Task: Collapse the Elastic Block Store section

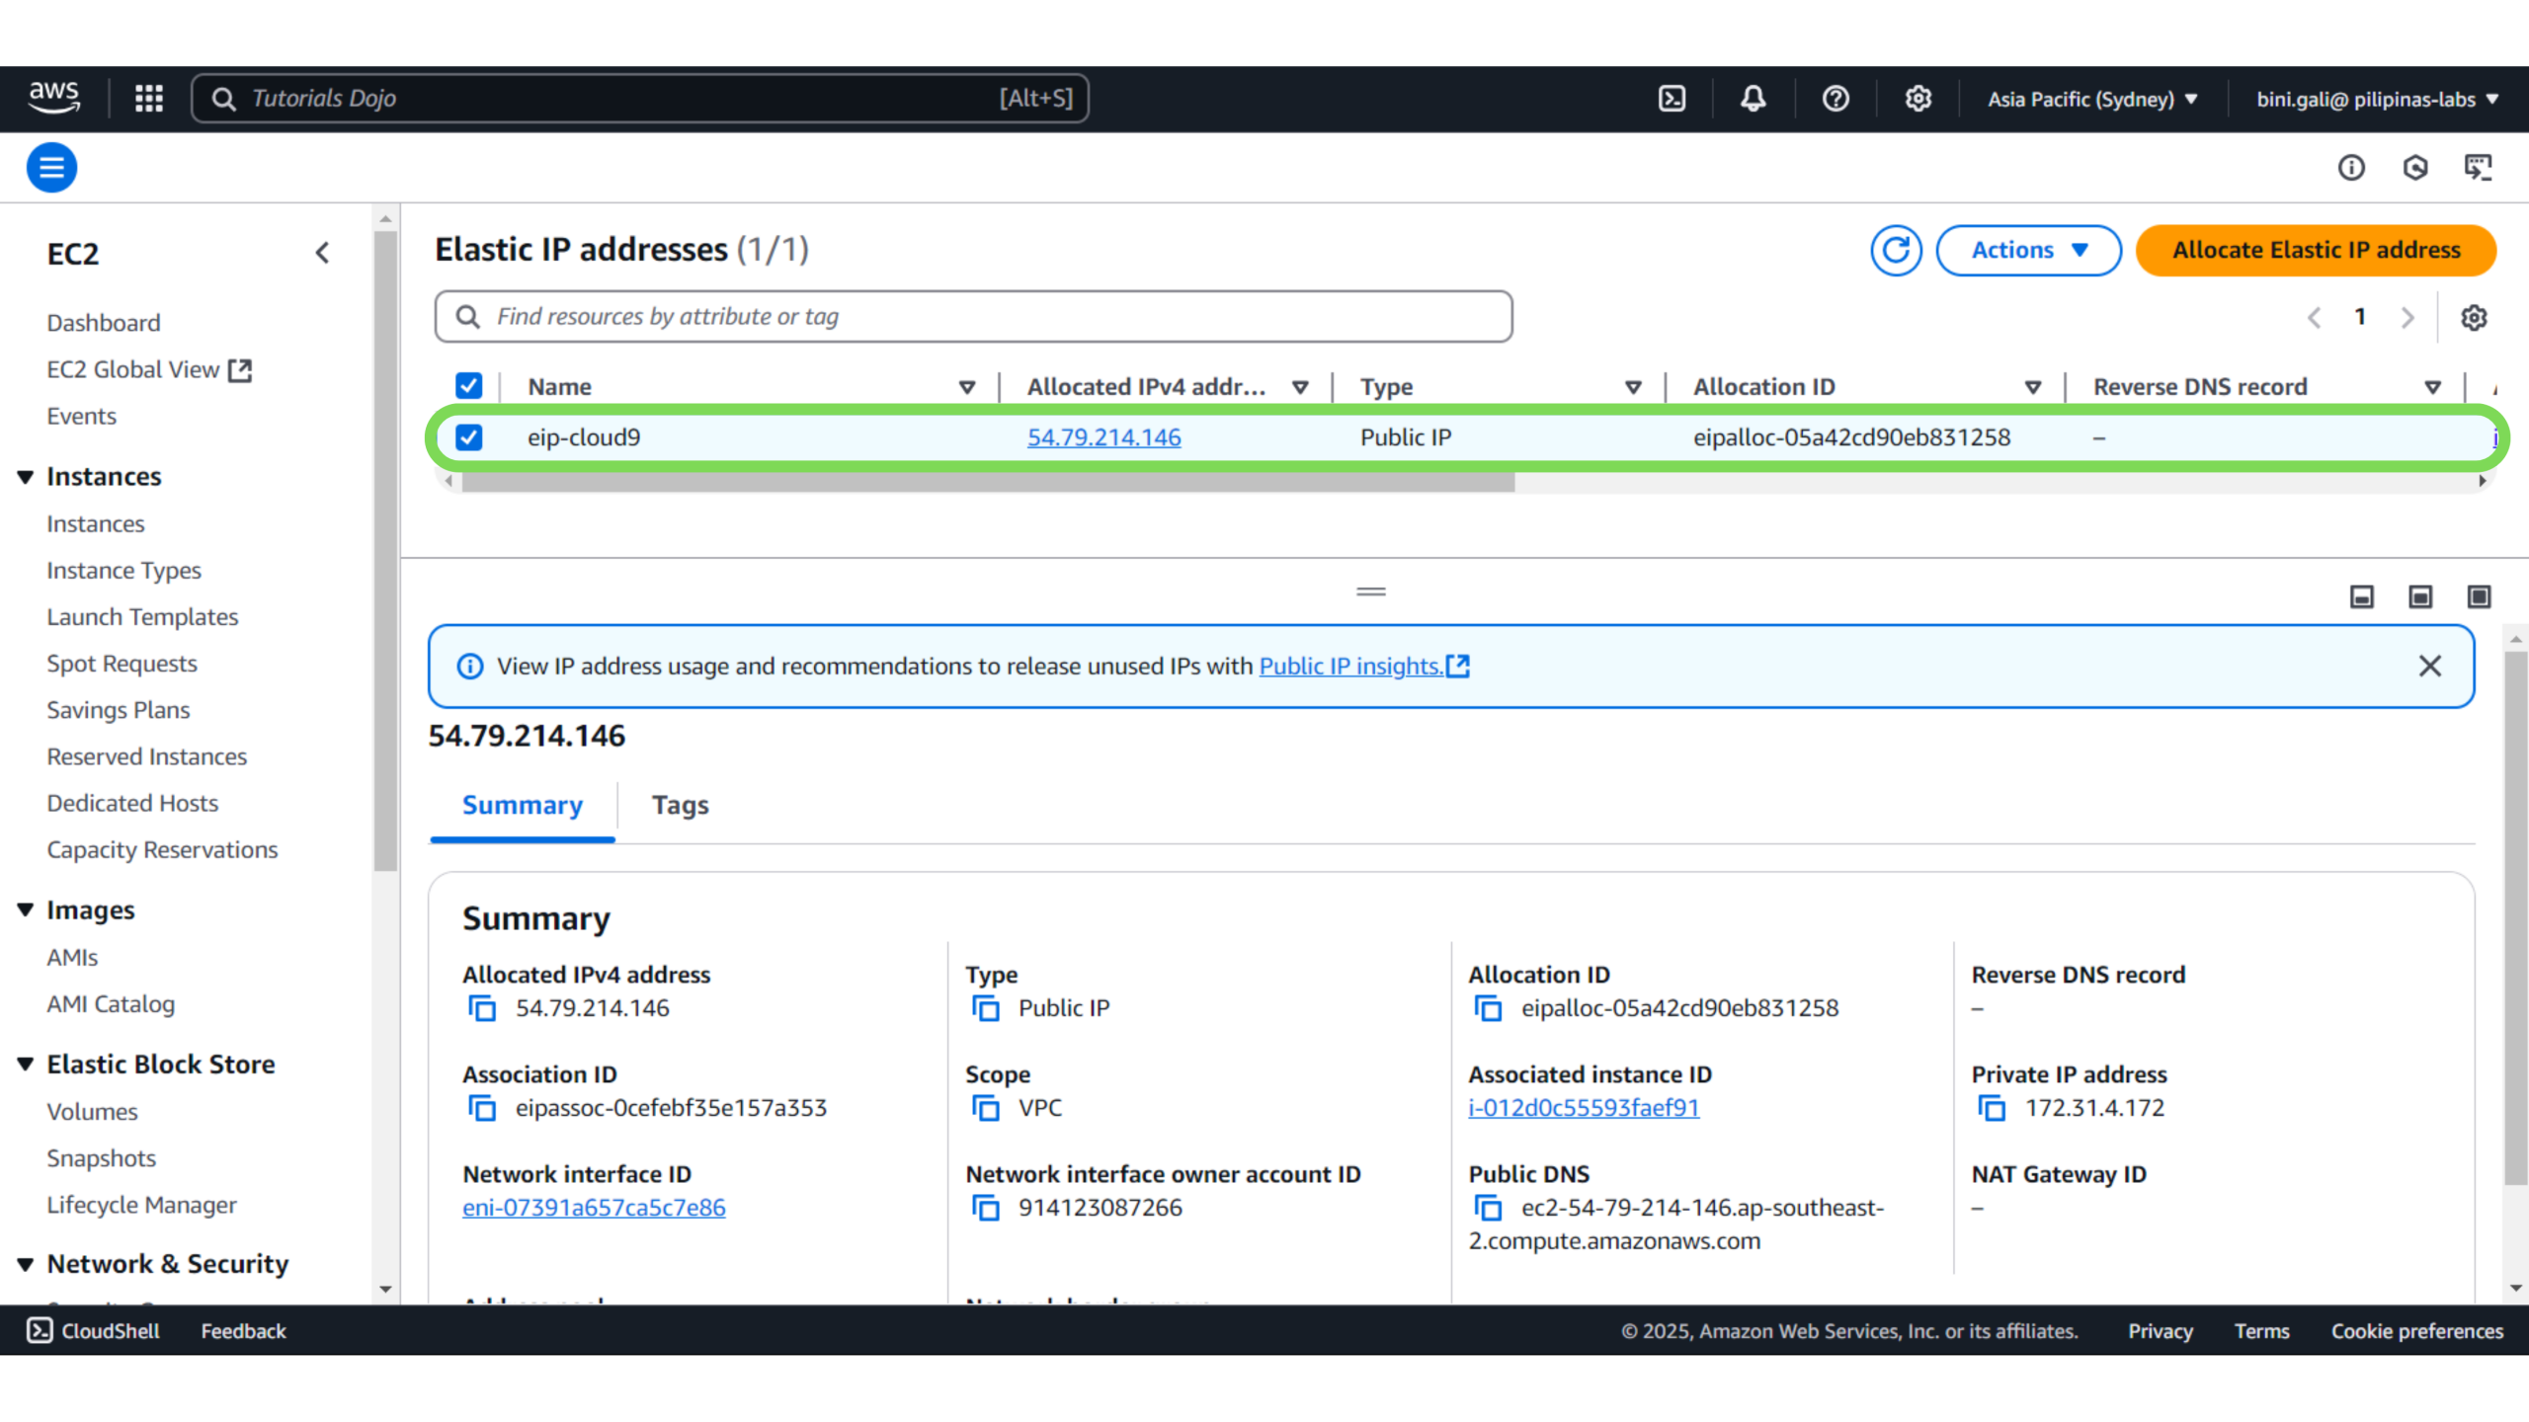Action: [26, 1065]
